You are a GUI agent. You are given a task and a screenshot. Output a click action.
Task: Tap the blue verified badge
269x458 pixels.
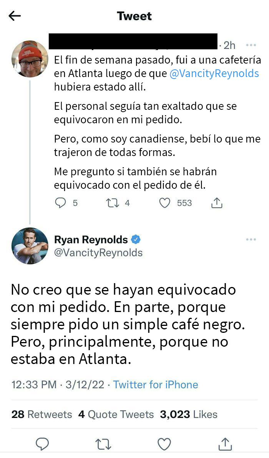pos(136,240)
